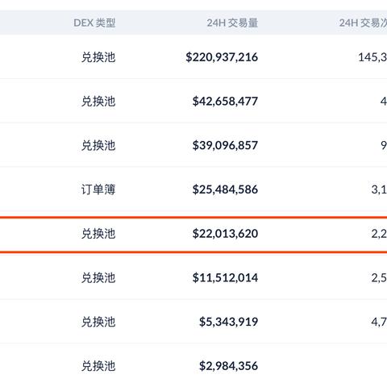Click the 订单簿 DEX type cell
This screenshot has height=387, width=387.
click(x=98, y=189)
